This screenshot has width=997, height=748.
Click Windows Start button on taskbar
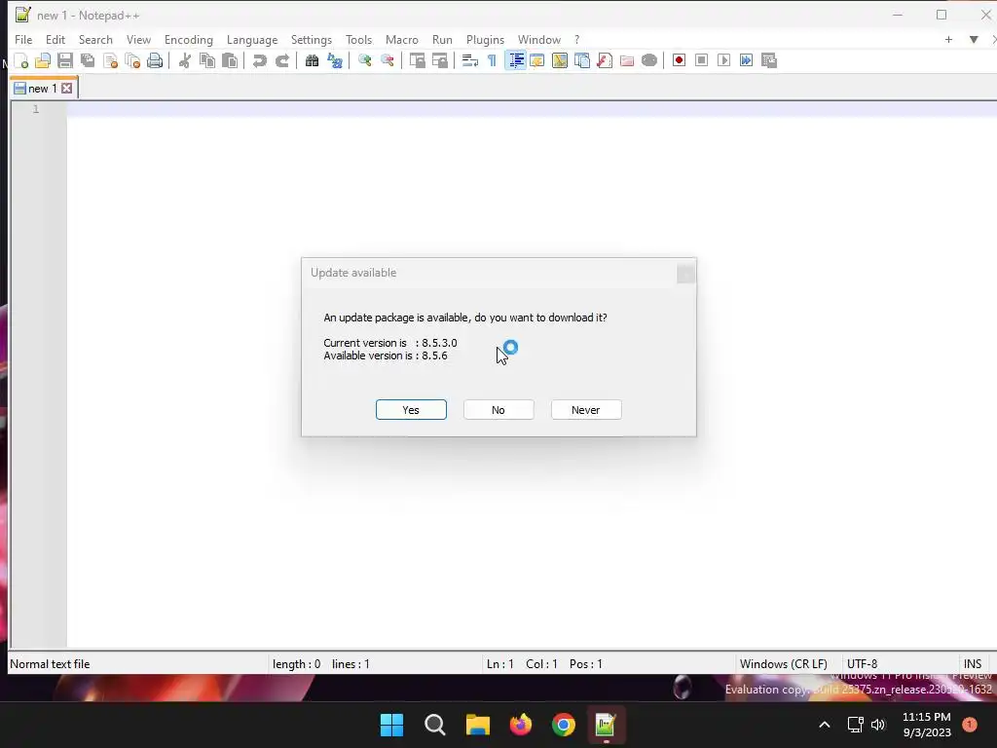tap(391, 725)
